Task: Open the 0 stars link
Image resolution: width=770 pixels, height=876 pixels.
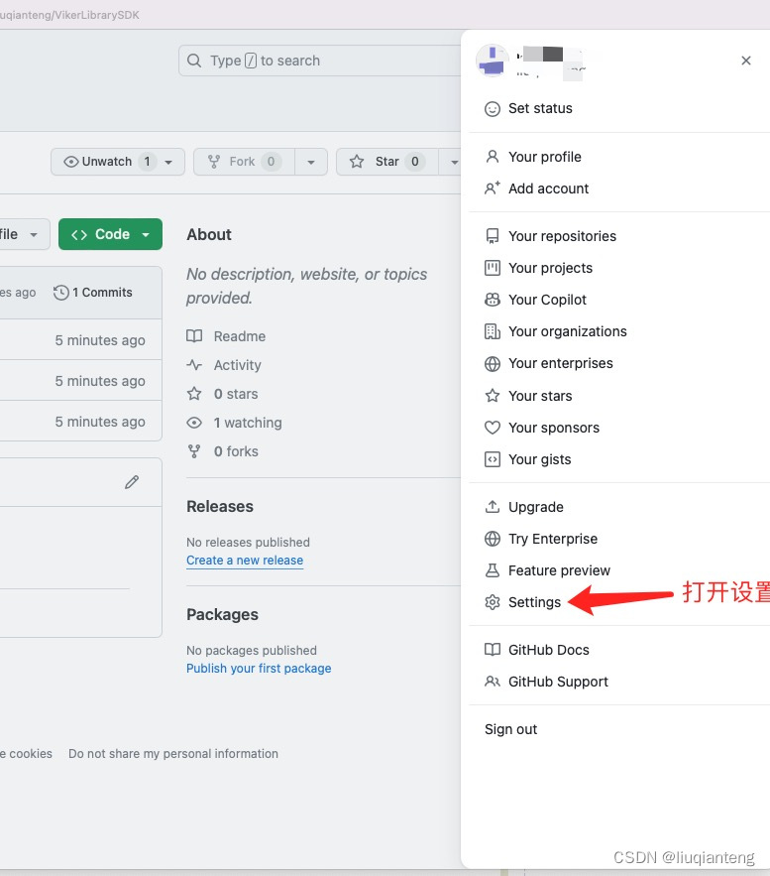Action: coord(236,394)
